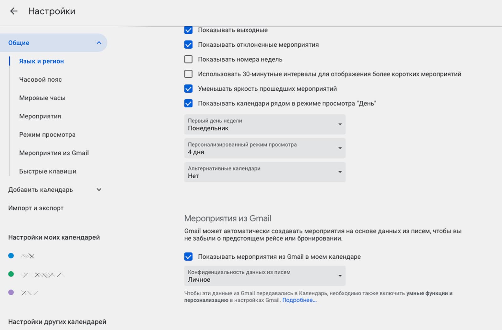Screen dimensions: 502x330
Task: Open Мероприятия из Gmail sidebar item
Action: tap(54, 153)
